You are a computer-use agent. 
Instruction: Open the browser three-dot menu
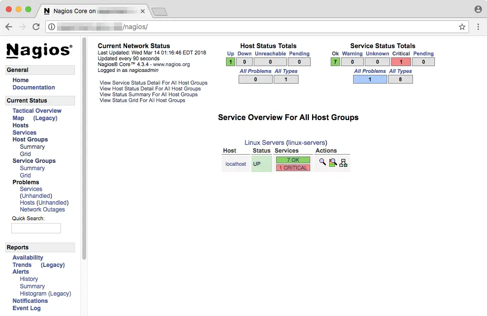click(478, 27)
